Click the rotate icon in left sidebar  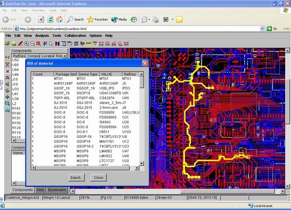click(x=8, y=91)
